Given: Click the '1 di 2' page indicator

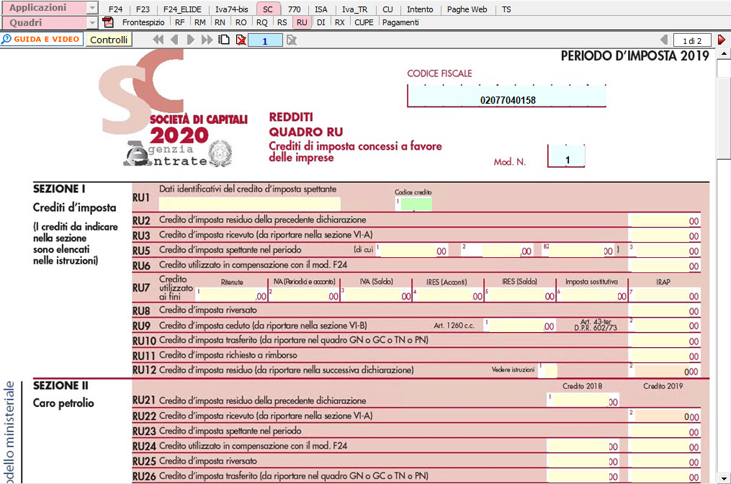Looking at the screenshot, I should 692,40.
